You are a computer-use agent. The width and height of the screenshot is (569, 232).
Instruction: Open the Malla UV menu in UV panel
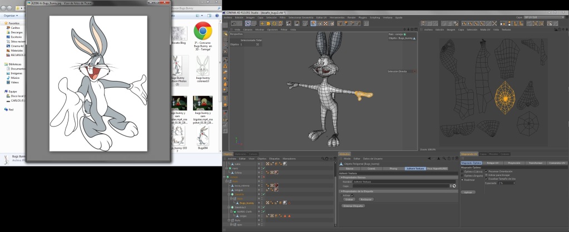485,29
